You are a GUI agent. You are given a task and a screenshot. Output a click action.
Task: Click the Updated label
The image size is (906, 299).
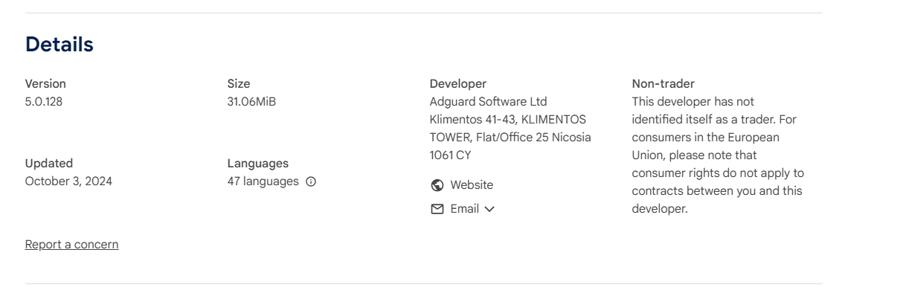[49, 164]
